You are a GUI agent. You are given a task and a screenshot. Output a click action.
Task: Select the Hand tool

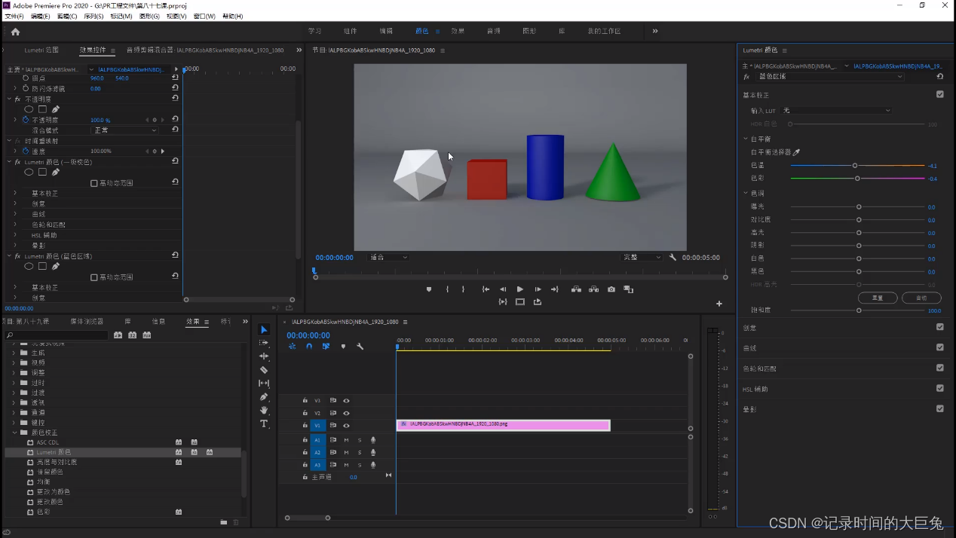click(264, 411)
